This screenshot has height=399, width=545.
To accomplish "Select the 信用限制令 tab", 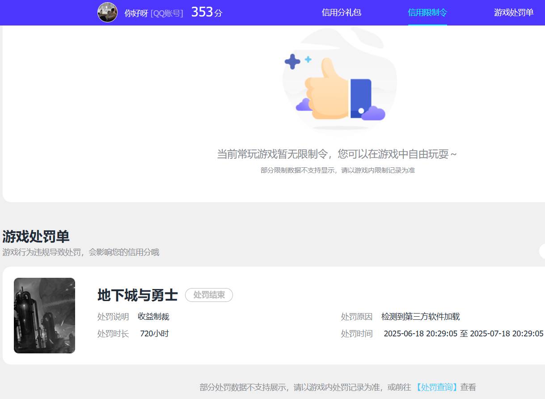I will [427, 13].
